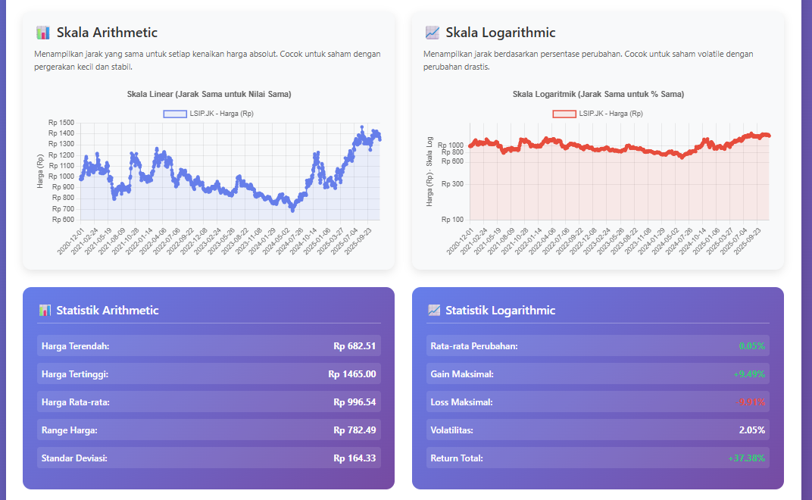Click the bar chart icon beside Skala Arithmetic
Image resolution: width=812 pixels, height=500 pixels.
point(42,33)
